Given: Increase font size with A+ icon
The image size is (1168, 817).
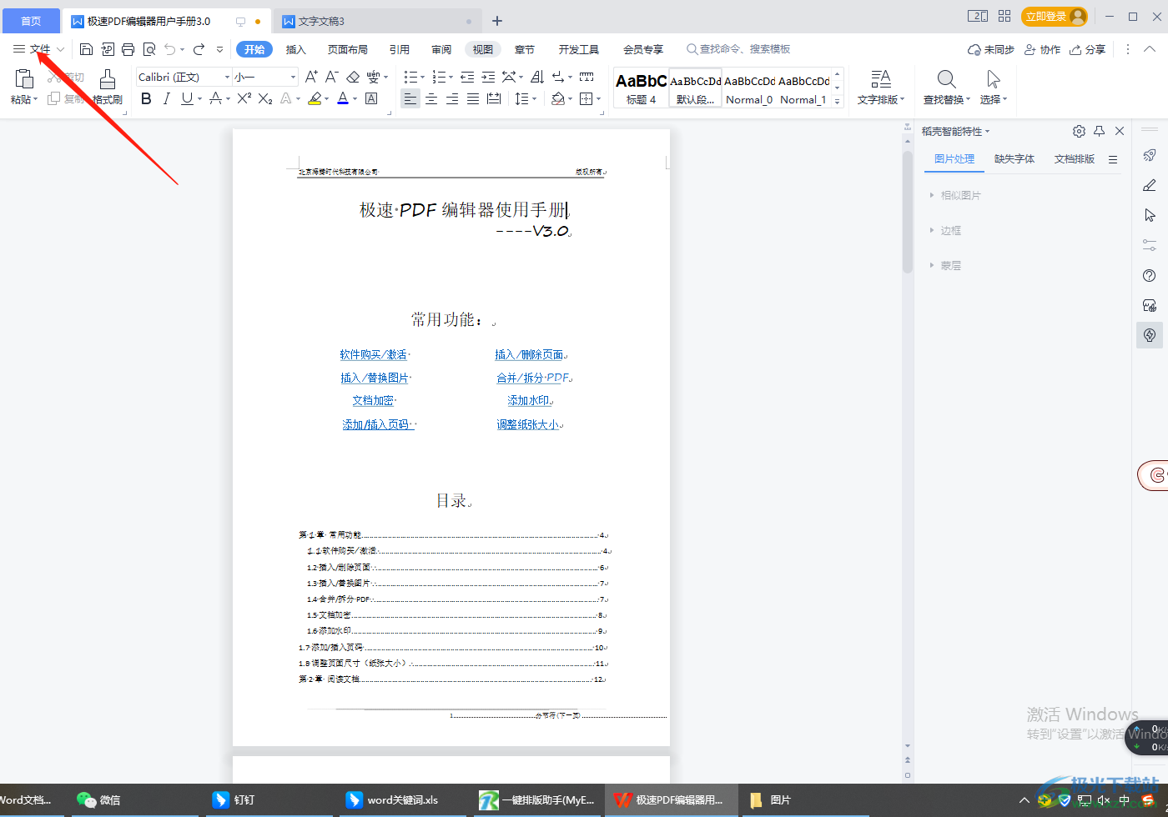Looking at the screenshot, I should click(311, 77).
